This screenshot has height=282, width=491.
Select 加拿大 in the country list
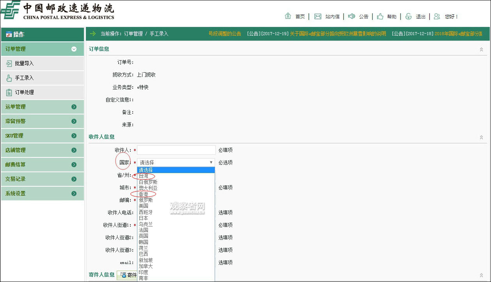tap(176, 266)
